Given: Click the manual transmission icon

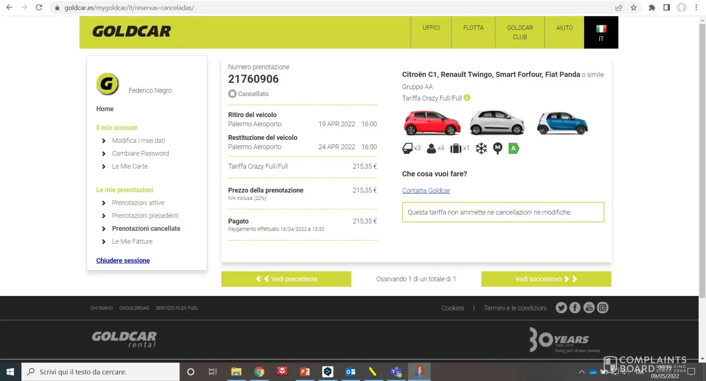Looking at the screenshot, I should 497,148.
